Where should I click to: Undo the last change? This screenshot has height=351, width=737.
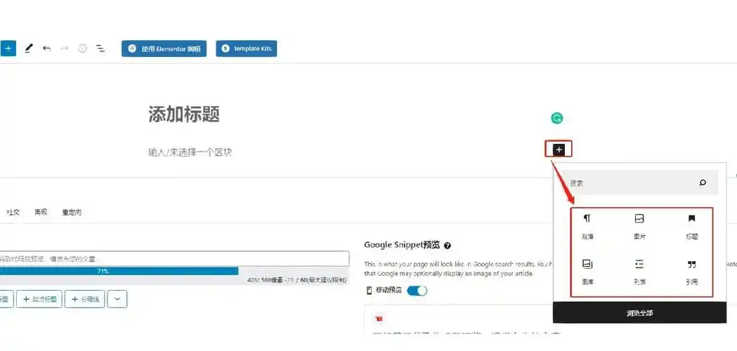coord(46,48)
